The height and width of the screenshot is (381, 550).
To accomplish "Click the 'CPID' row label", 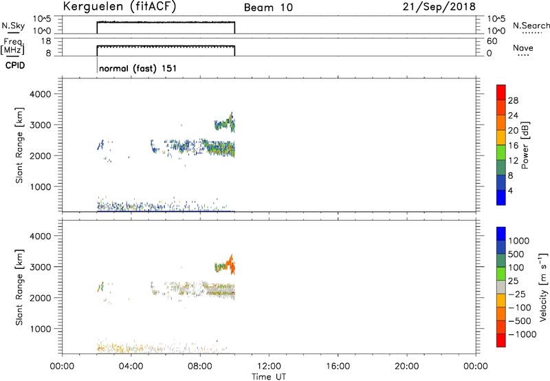I will point(15,66).
